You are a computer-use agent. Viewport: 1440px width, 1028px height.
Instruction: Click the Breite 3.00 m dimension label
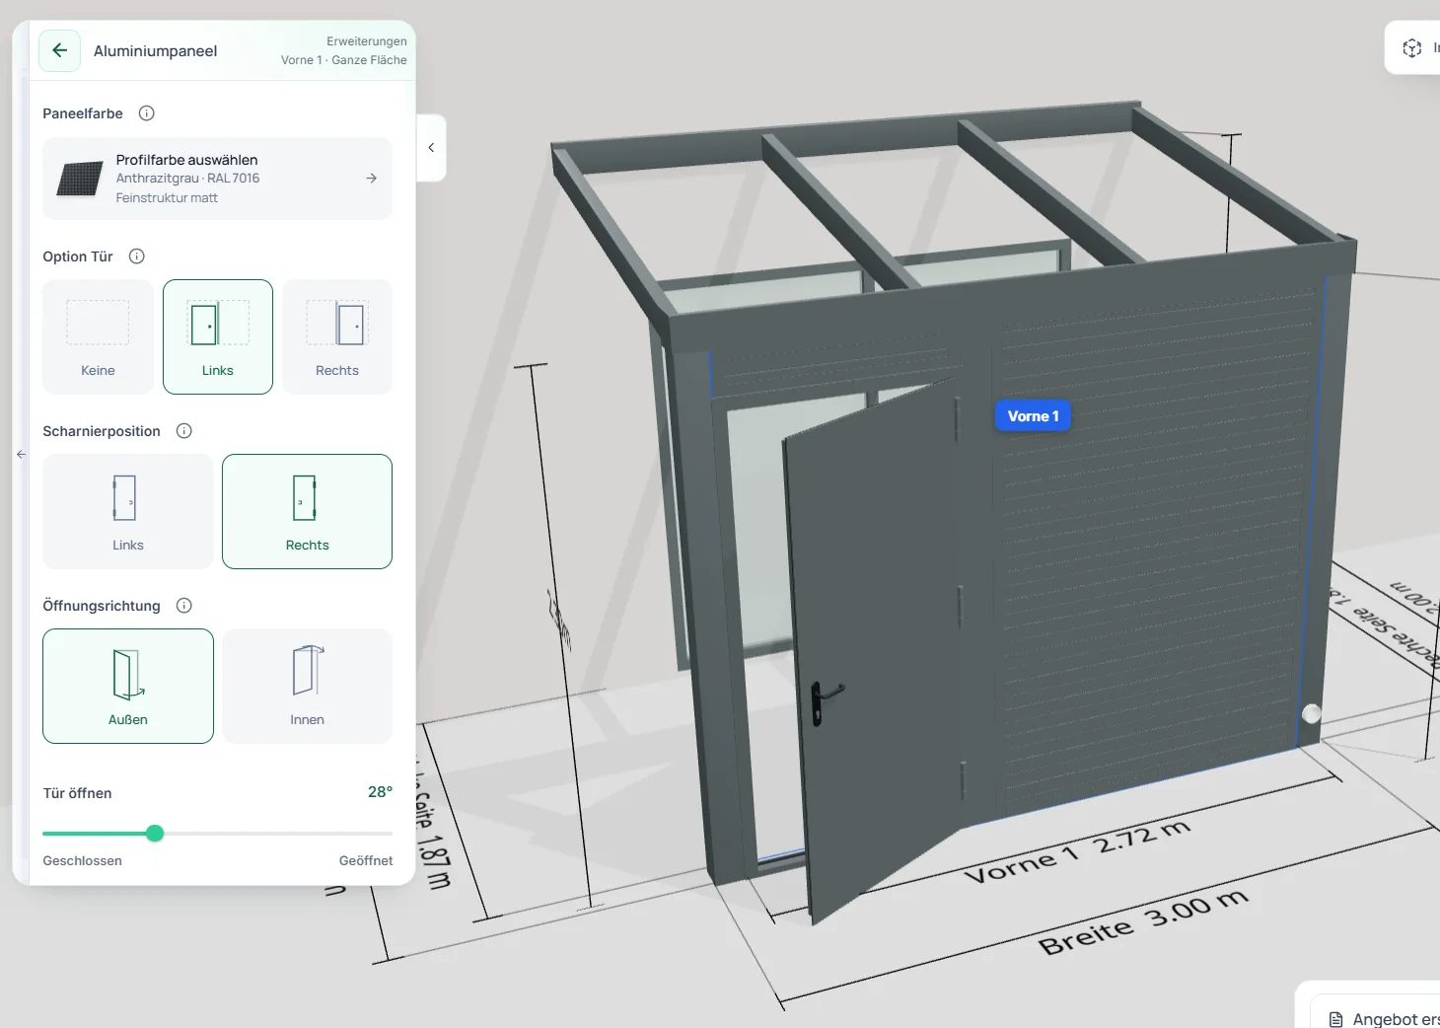click(x=1144, y=923)
